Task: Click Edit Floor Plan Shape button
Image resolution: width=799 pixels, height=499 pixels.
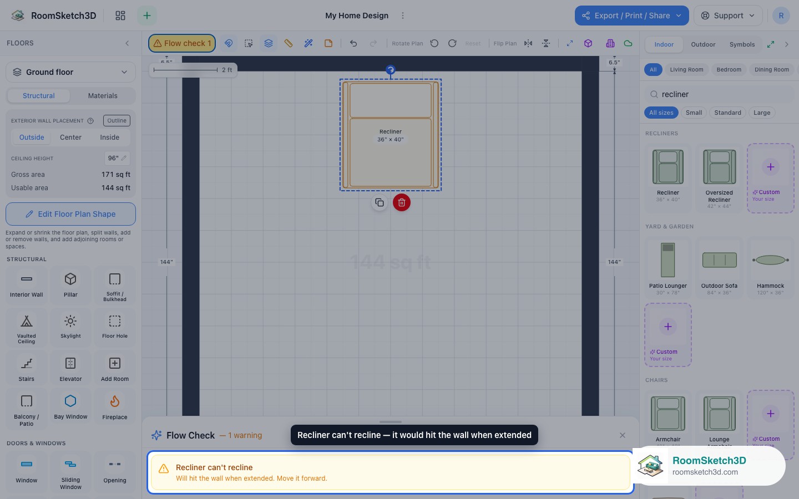Action: pyautogui.click(x=70, y=214)
